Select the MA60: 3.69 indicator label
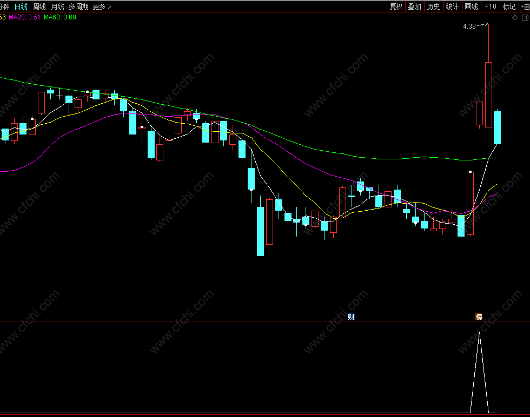The image size is (530, 417). (x=60, y=17)
